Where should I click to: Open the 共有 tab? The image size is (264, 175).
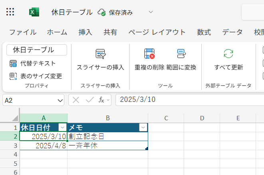pos(110,32)
